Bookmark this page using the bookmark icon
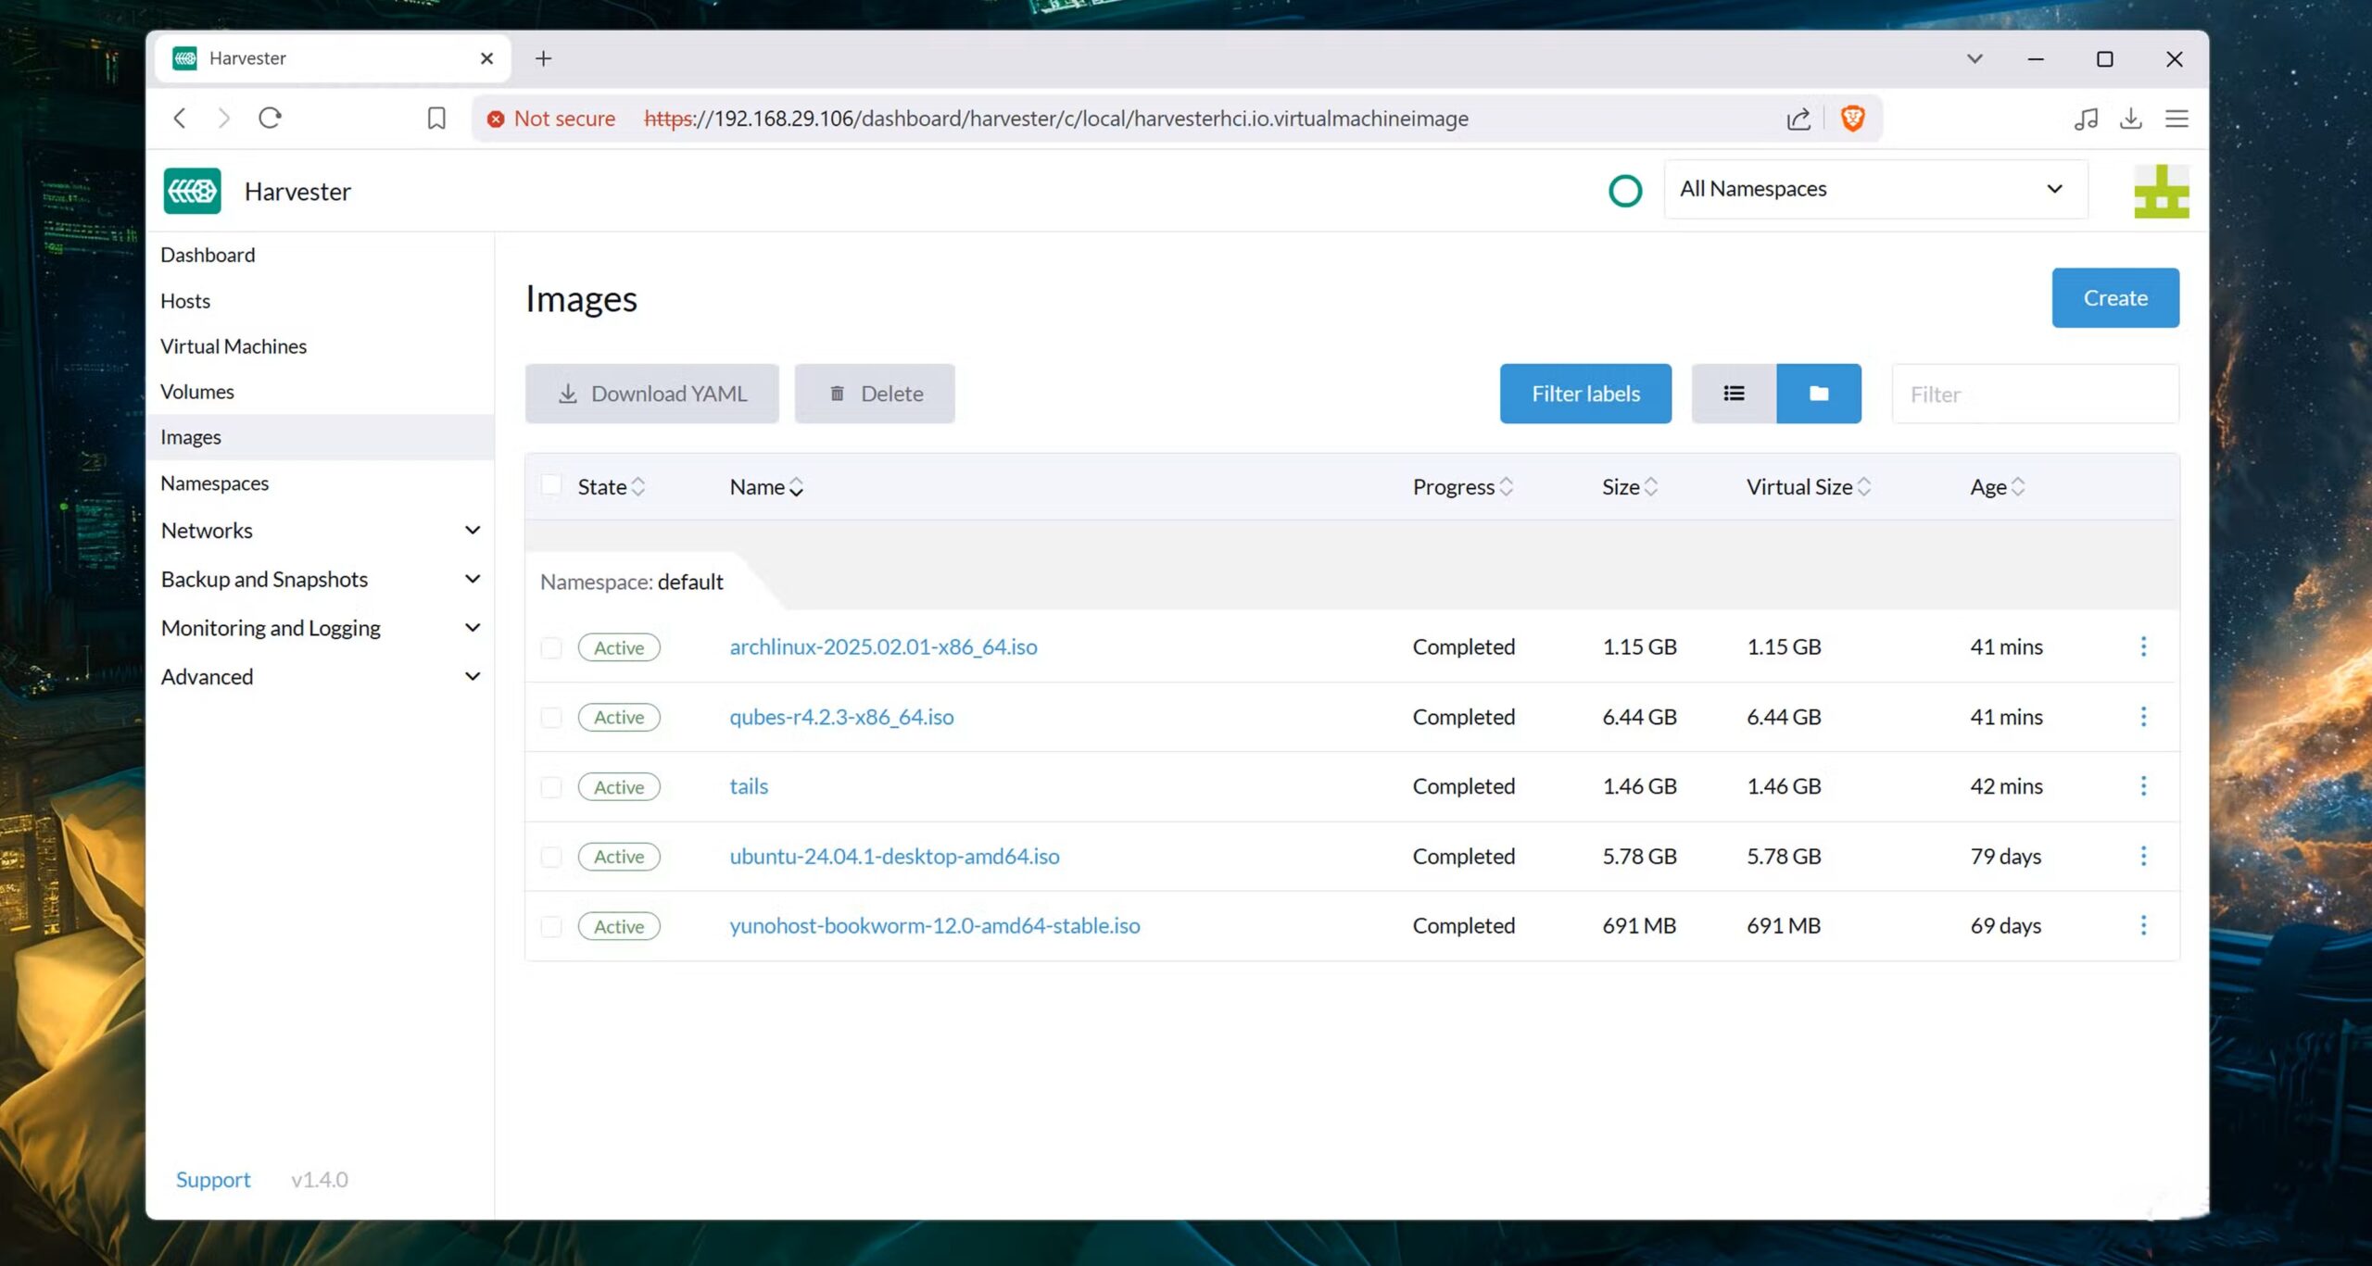Image resolution: width=2372 pixels, height=1266 pixels. point(436,119)
